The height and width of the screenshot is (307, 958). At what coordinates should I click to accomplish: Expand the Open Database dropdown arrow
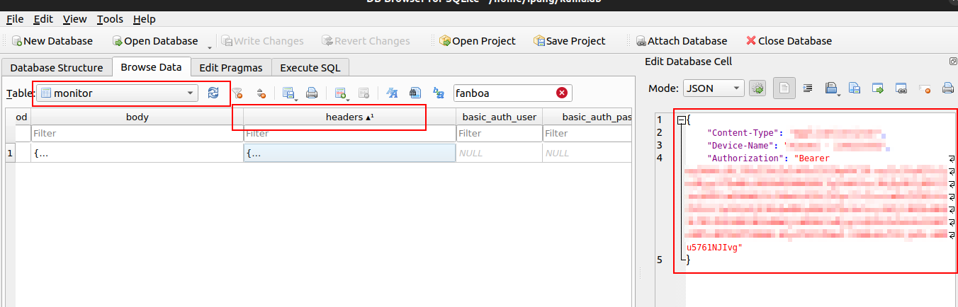click(x=210, y=47)
